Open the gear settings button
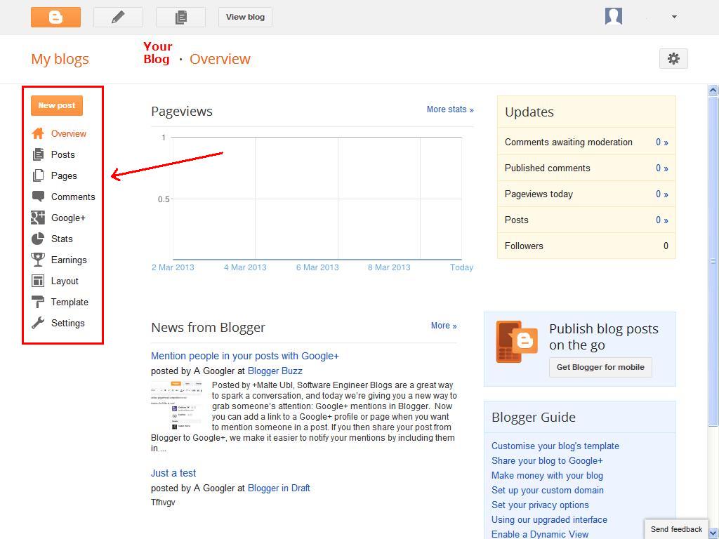 pyautogui.click(x=673, y=59)
